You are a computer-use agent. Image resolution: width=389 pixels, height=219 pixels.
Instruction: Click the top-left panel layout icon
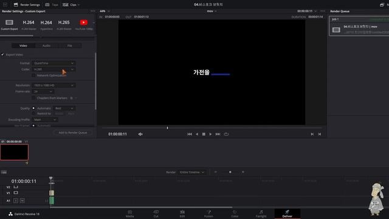[x=5, y=5]
